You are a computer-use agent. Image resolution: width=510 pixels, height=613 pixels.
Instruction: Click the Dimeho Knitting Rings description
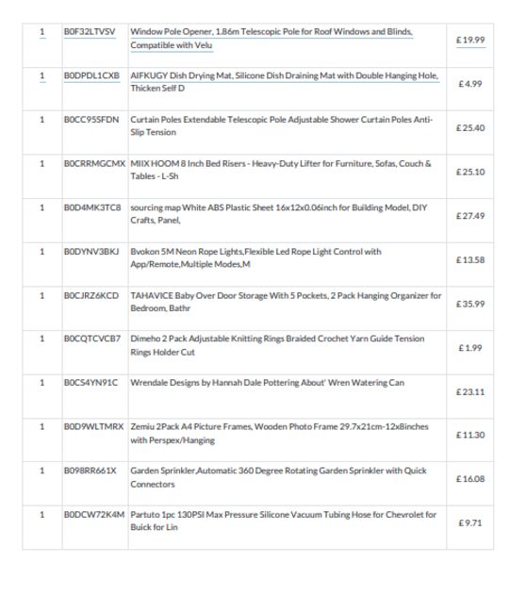[x=277, y=345]
